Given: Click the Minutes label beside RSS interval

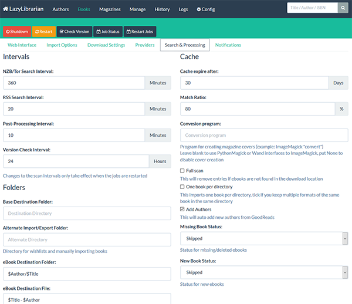Looking at the screenshot, I should 158,109.
